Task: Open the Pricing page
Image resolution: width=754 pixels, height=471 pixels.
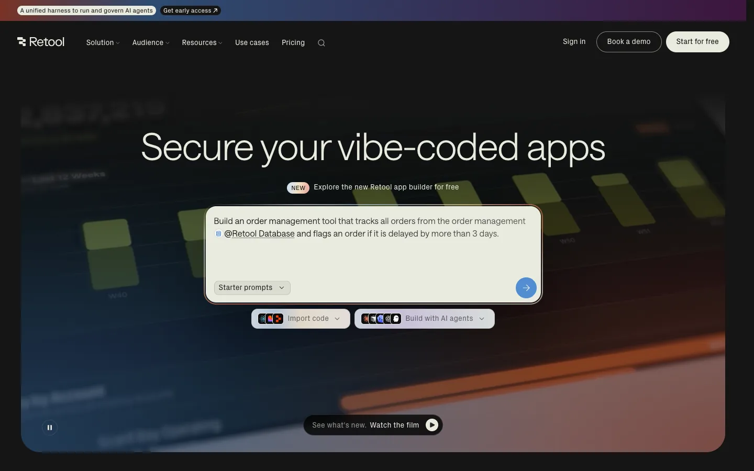Action: pos(293,42)
